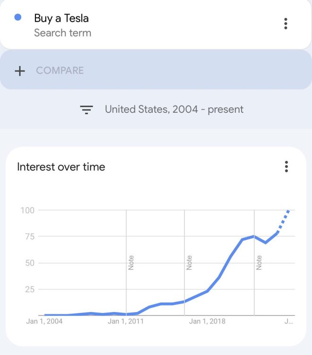The image size is (312, 355).
Task: Open the rightmost Note marker on chart
Action: [x=259, y=262]
